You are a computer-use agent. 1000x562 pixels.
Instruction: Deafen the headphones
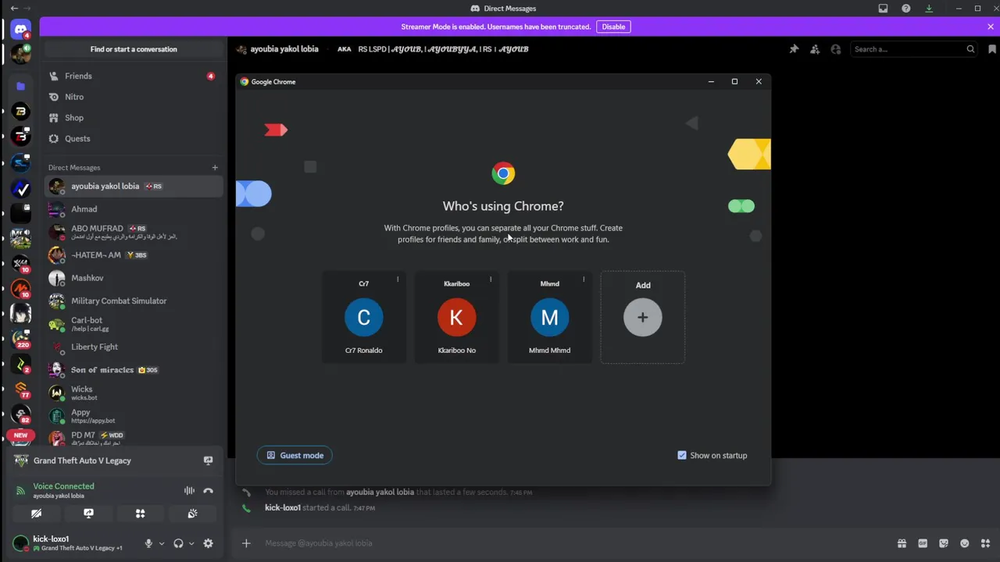point(178,543)
